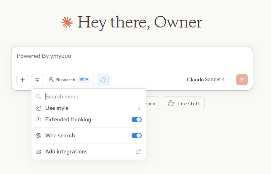Click the Research BETA button
This screenshot has height=174, width=271.
pyautogui.click(x=70, y=80)
